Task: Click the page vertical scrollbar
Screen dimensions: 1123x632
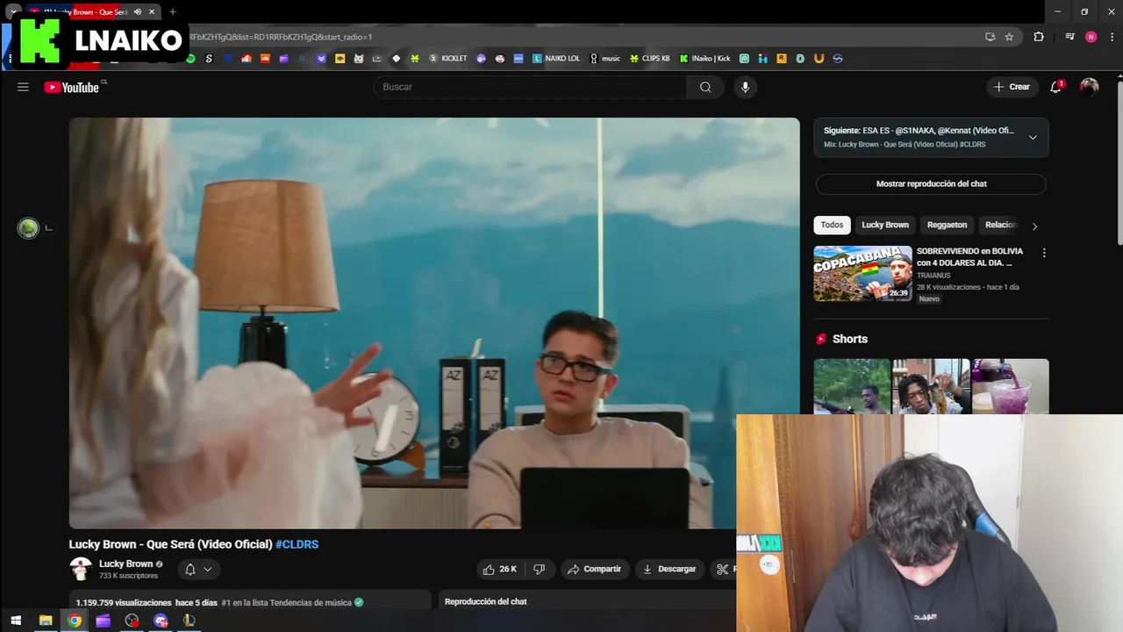Action: (1119, 162)
